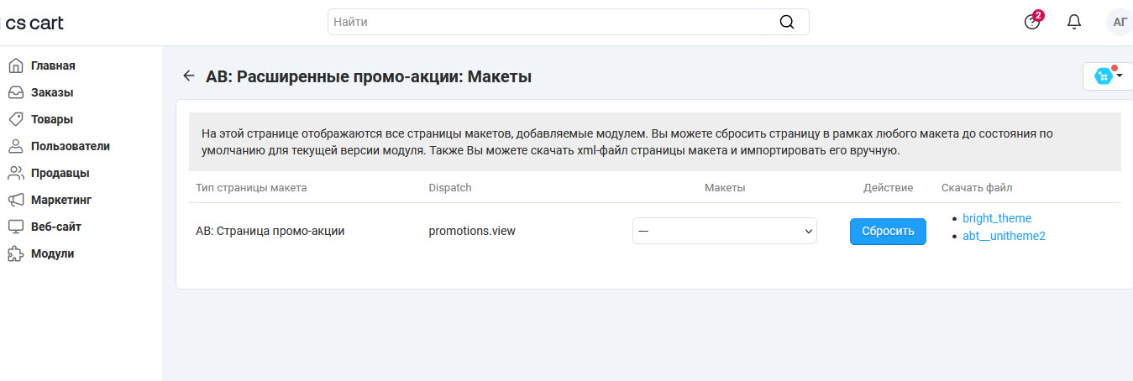Download the abt__unitheme2 file
This screenshot has width=1133, height=381.
pyautogui.click(x=1004, y=236)
